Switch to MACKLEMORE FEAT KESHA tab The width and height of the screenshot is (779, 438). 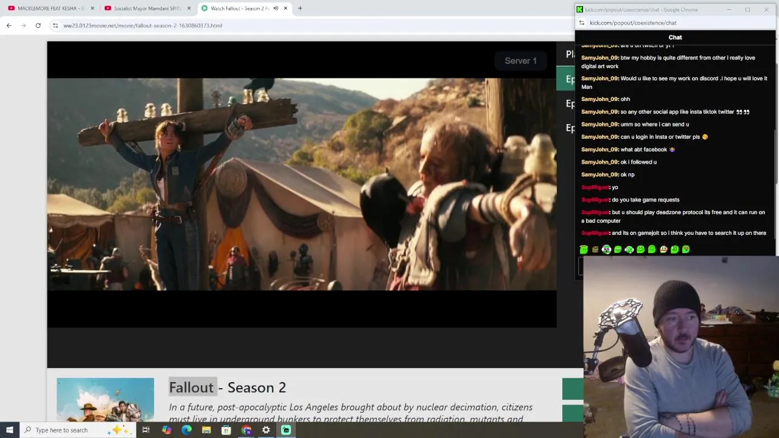click(x=52, y=9)
